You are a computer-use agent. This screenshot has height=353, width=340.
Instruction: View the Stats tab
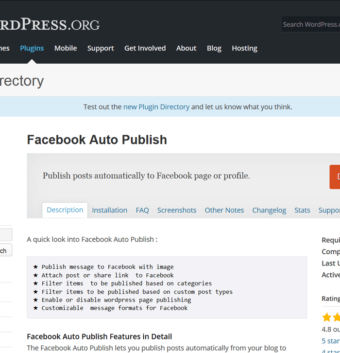[302, 210]
